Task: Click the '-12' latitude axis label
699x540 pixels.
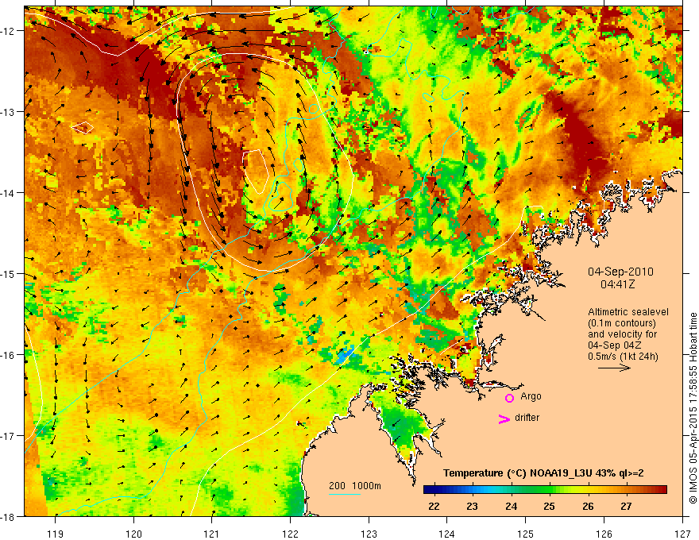Action: (x=8, y=31)
